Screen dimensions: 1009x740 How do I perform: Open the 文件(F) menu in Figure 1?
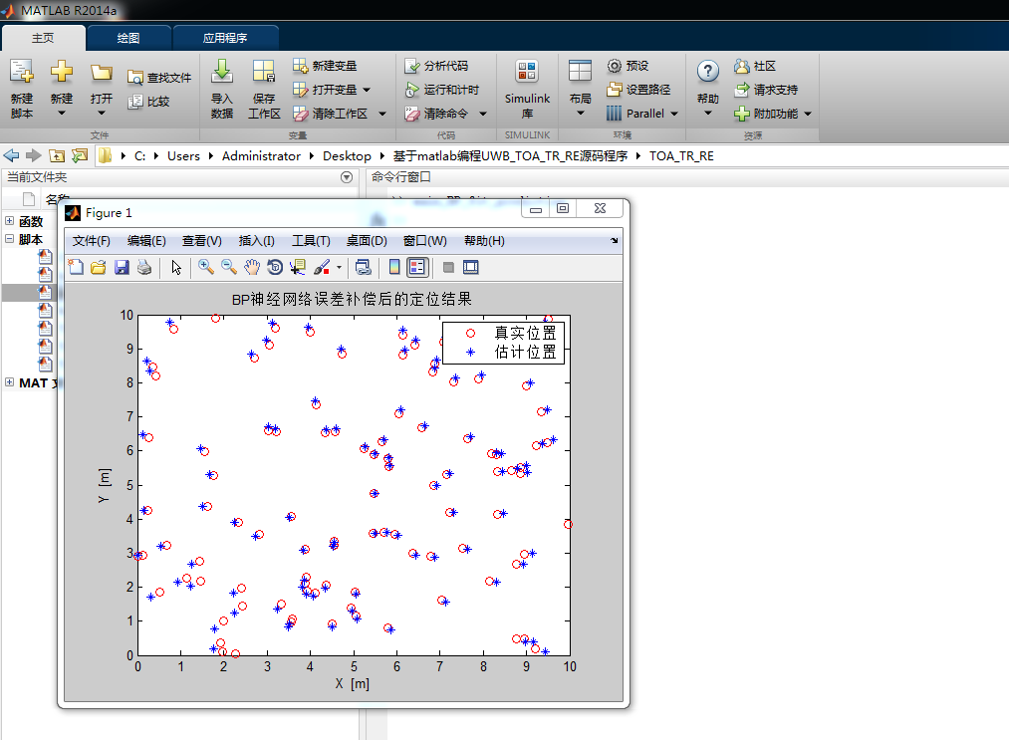click(92, 241)
